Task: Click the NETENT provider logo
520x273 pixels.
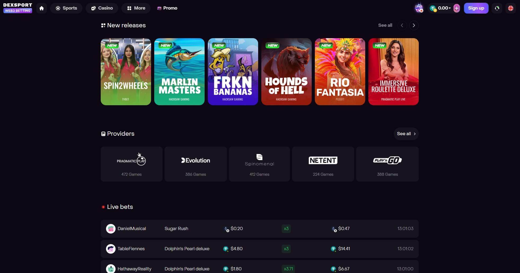Action: coord(323,160)
